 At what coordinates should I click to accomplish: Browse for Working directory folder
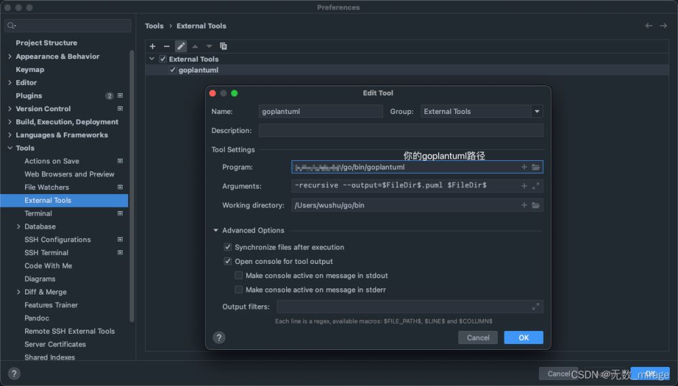536,205
